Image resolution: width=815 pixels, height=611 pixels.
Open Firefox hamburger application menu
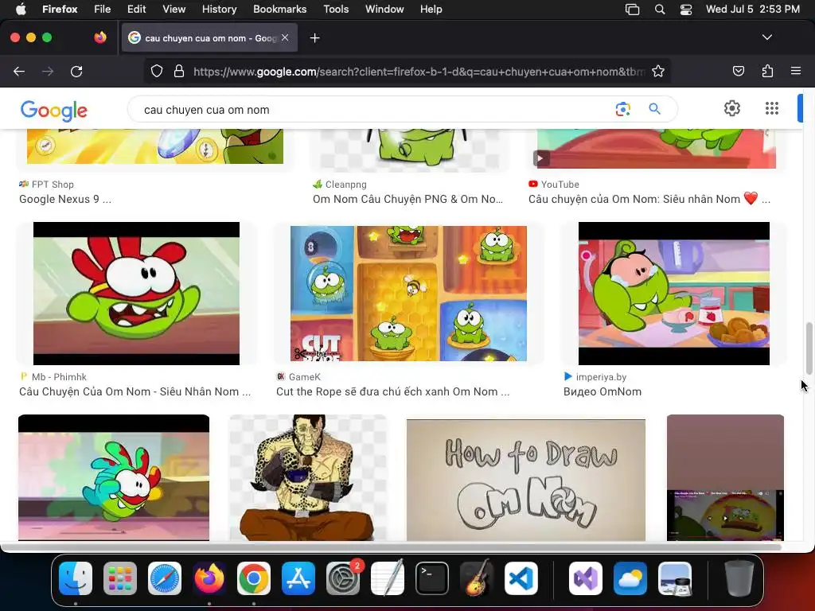tap(795, 71)
